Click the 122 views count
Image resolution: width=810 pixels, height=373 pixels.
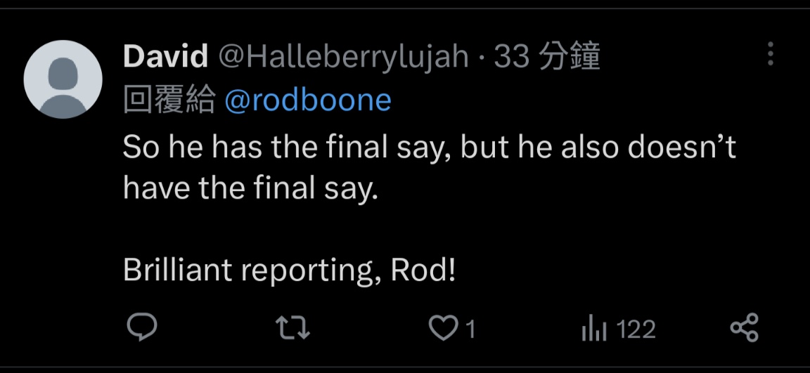click(636, 329)
